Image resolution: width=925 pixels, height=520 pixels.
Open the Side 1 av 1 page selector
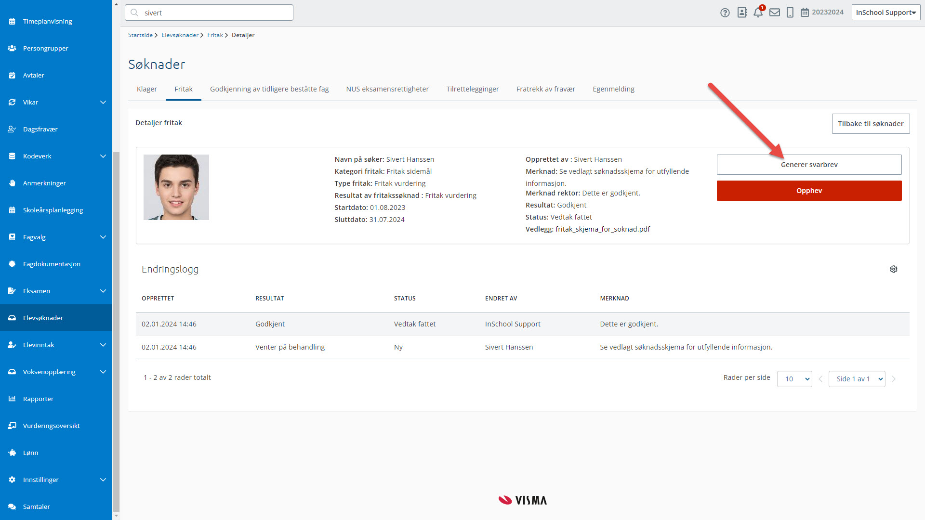coord(857,379)
